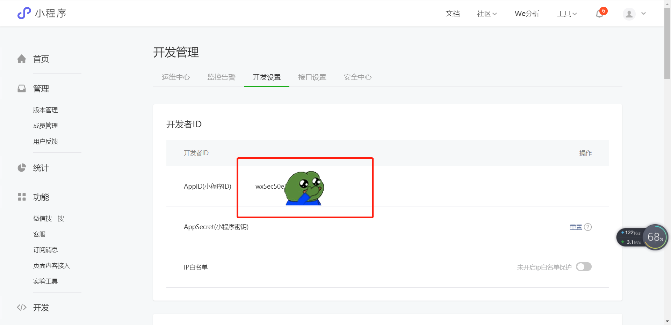Go to 首页 in sidebar

coord(41,59)
